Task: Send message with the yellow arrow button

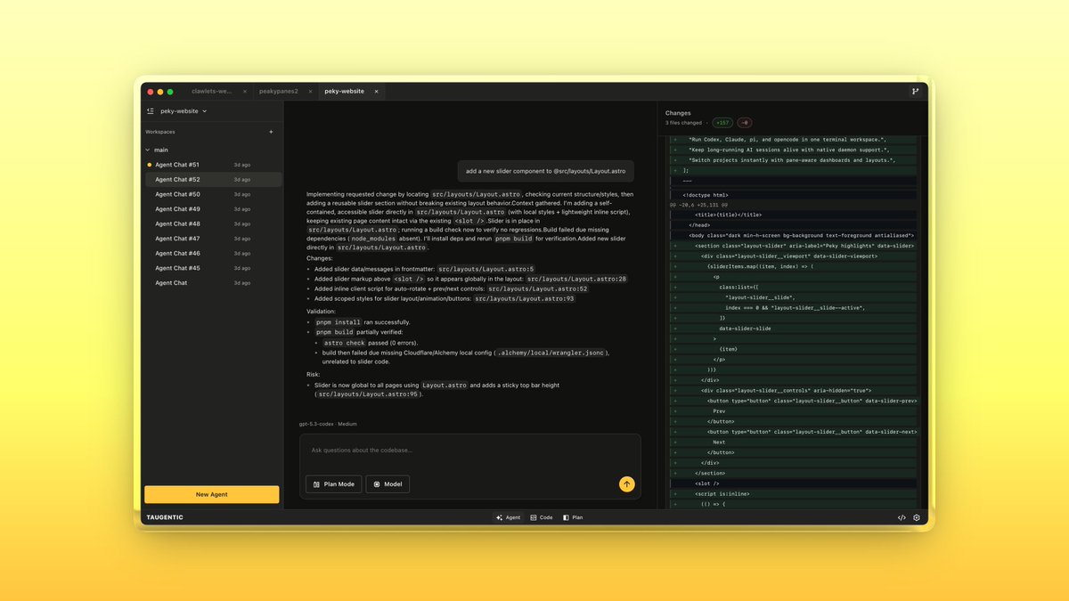Action: click(x=627, y=484)
